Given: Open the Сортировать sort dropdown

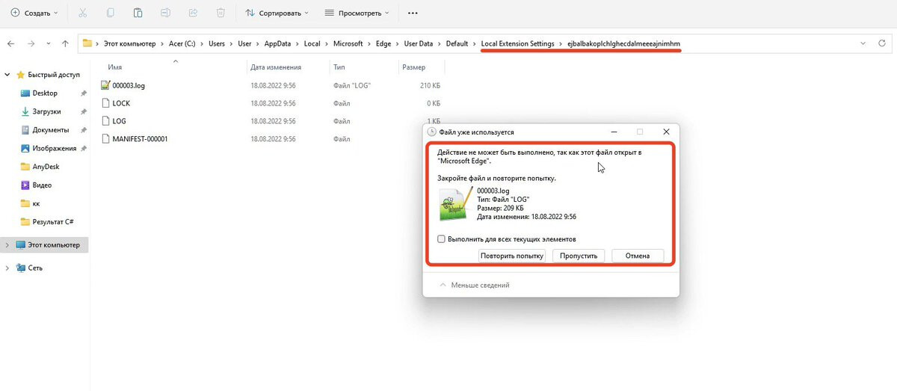Looking at the screenshot, I should click(277, 13).
